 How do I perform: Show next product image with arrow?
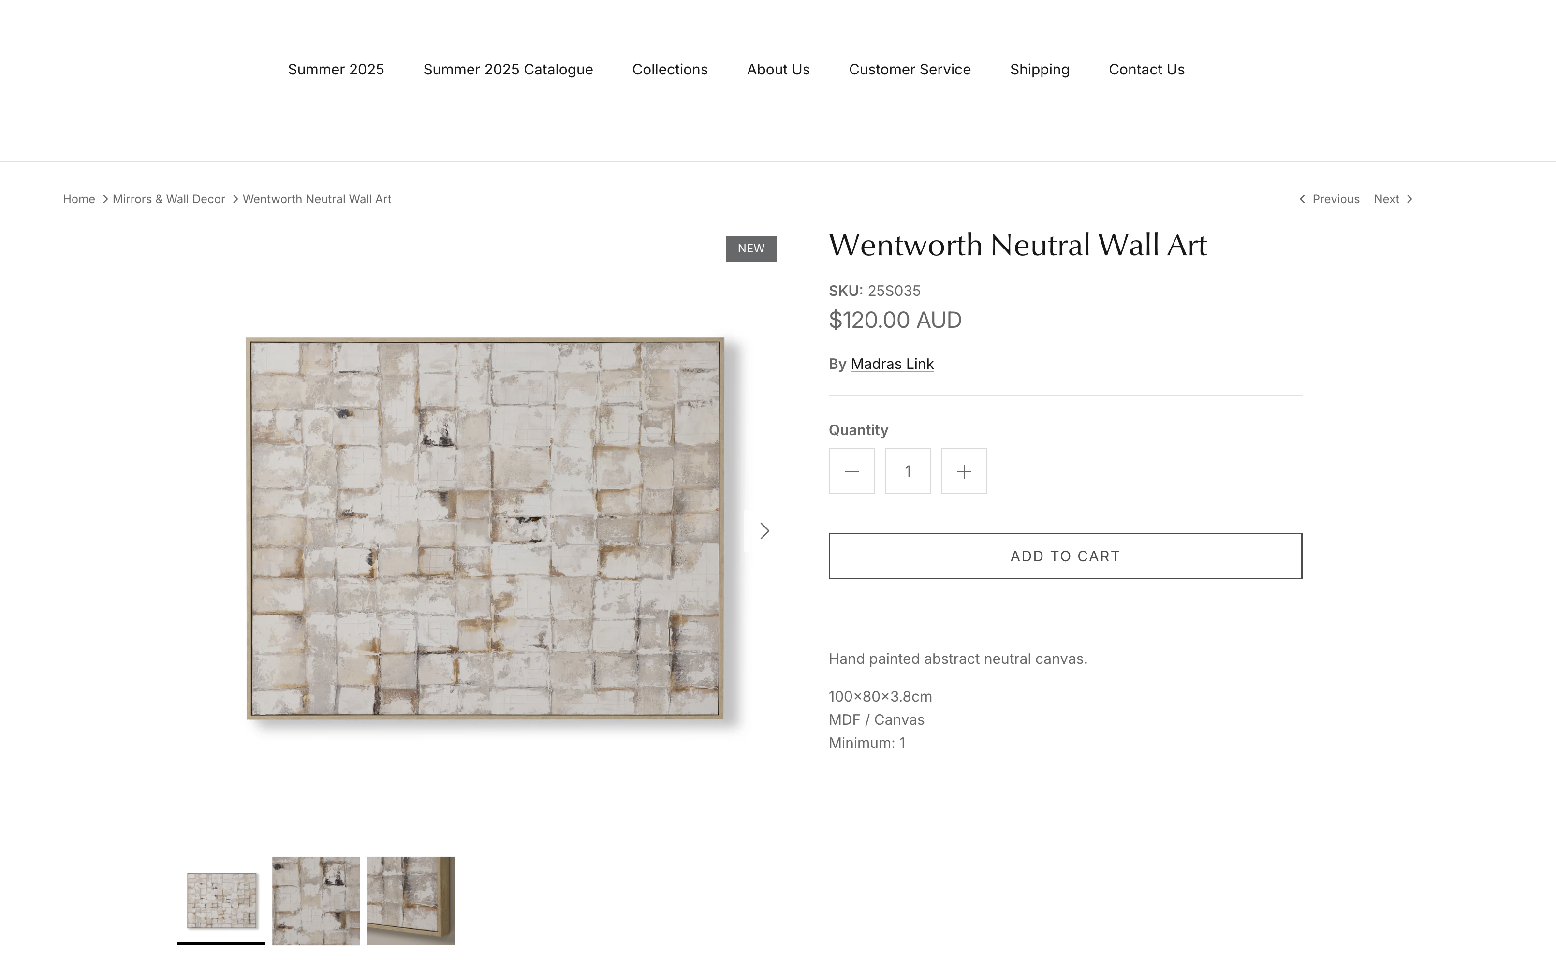point(764,531)
